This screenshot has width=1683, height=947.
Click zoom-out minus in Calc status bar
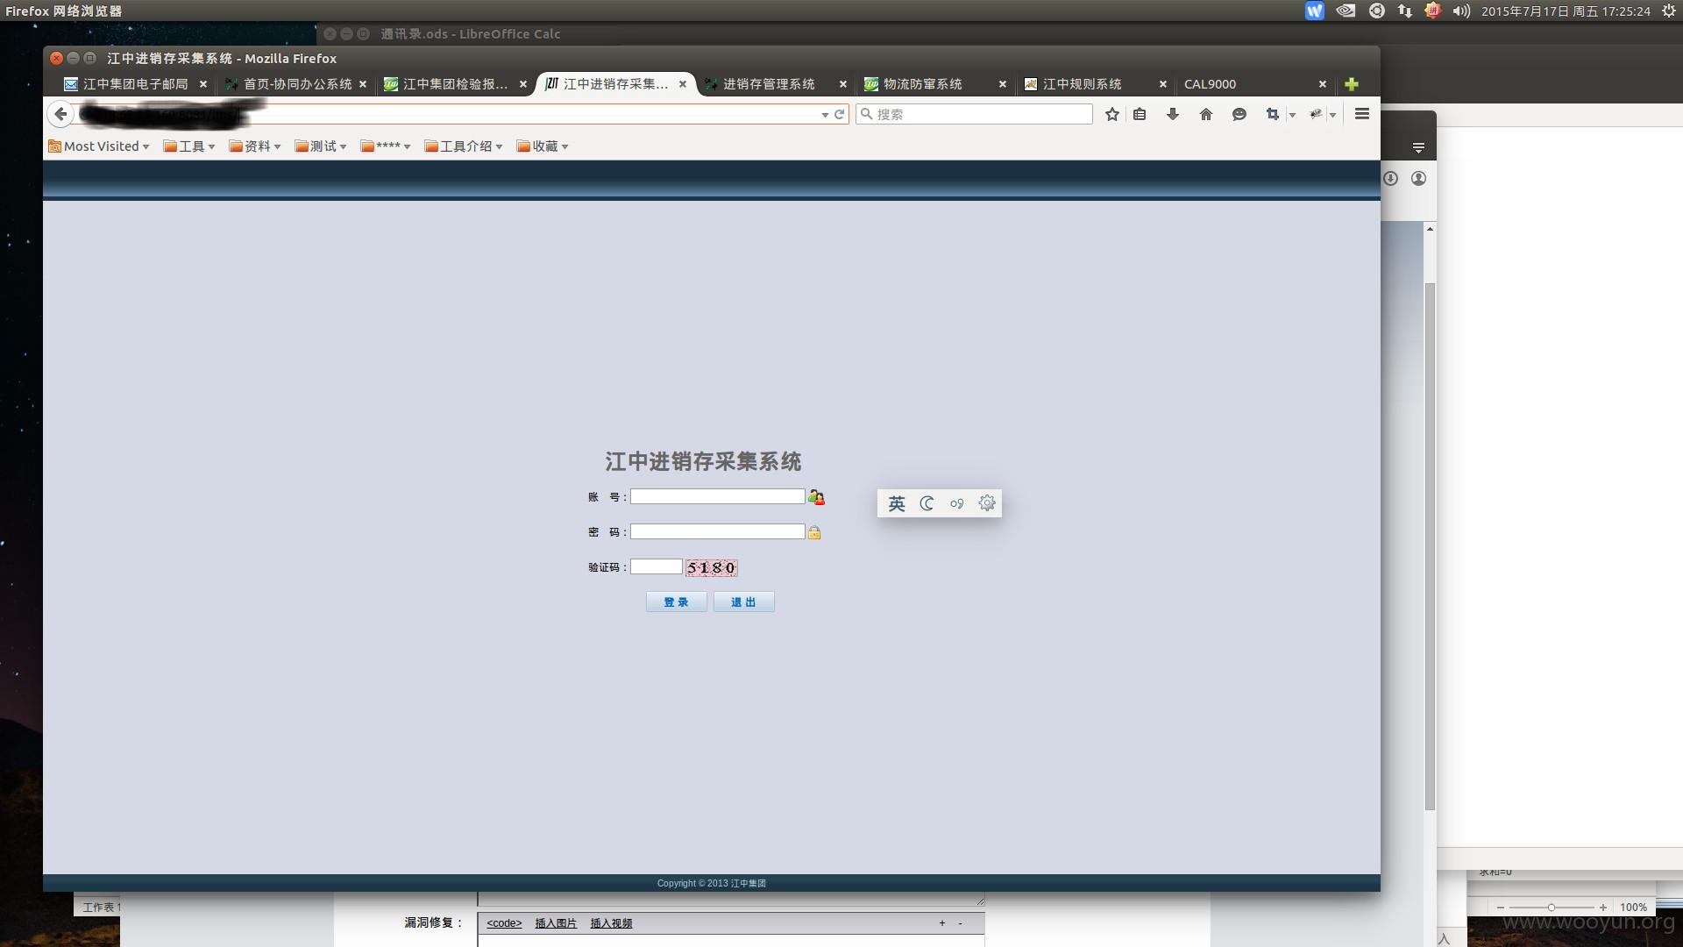pyautogui.click(x=1501, y=908)
